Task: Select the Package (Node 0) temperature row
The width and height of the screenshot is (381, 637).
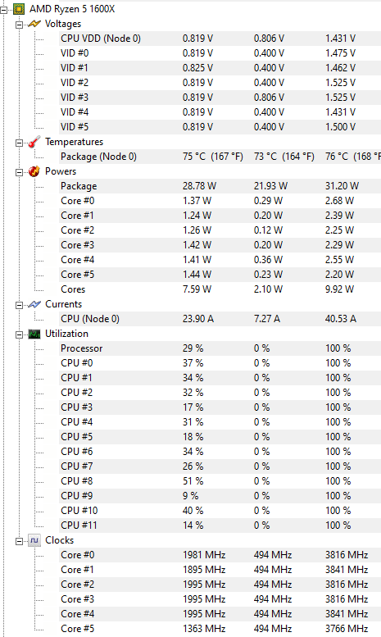Action: (220, 157)
